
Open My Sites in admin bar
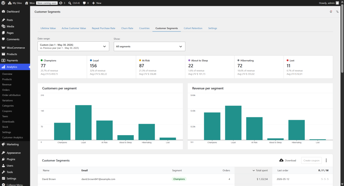tap(15, 3)
